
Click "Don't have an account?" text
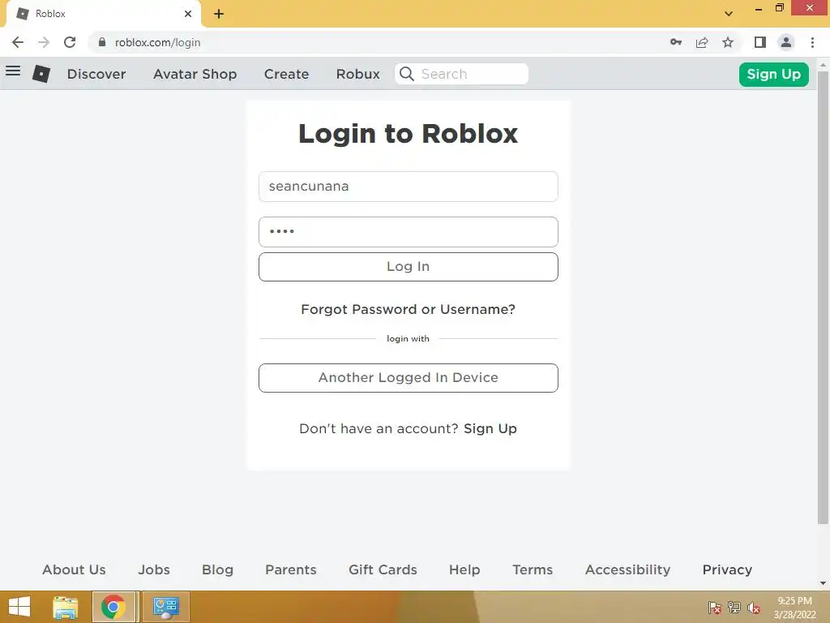coord(379,428)
